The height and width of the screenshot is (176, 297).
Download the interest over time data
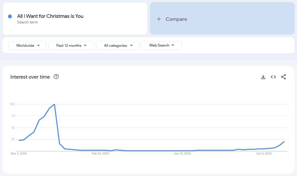(263, 77)
